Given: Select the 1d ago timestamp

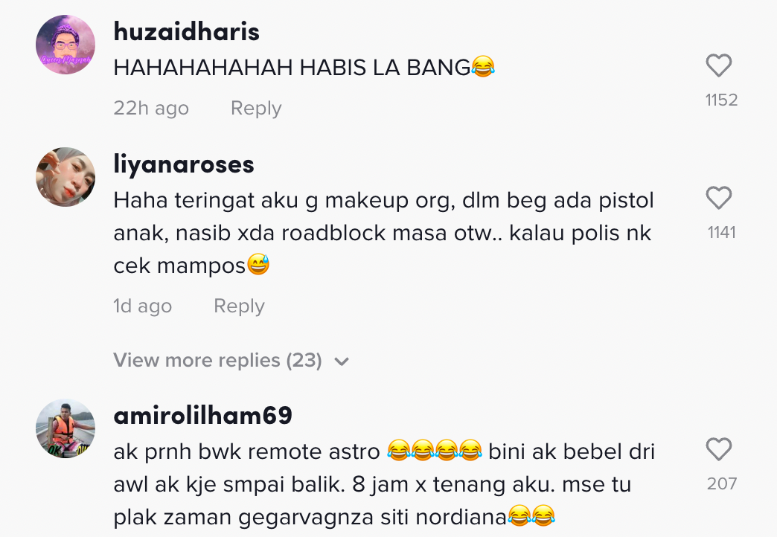Looking at the screenshot, I should point(143,306).
